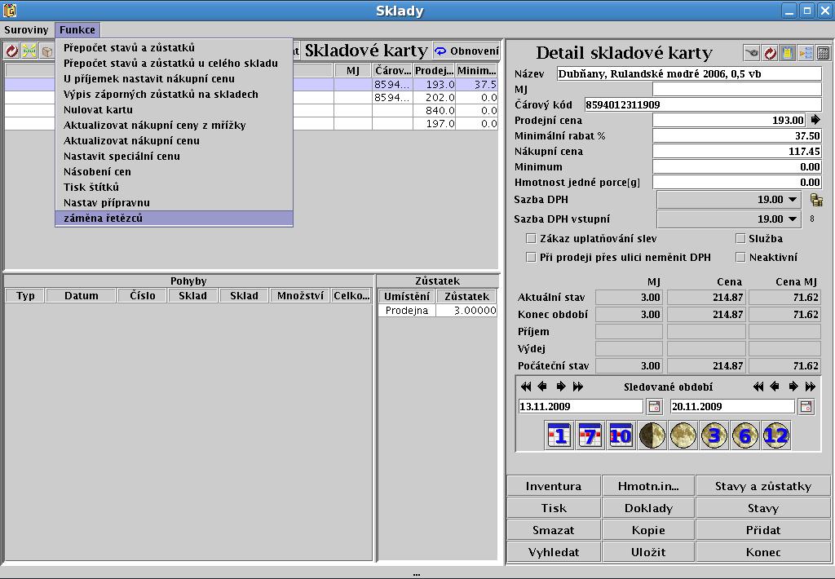Click the tree list icon in detail header
Image resolution: width=835 pixels, height=579 pixels.
806,53
